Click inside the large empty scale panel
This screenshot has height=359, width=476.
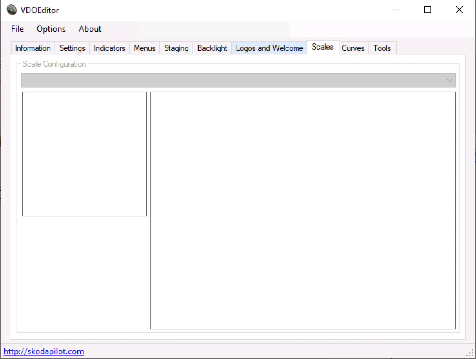(x=303, y=211)
